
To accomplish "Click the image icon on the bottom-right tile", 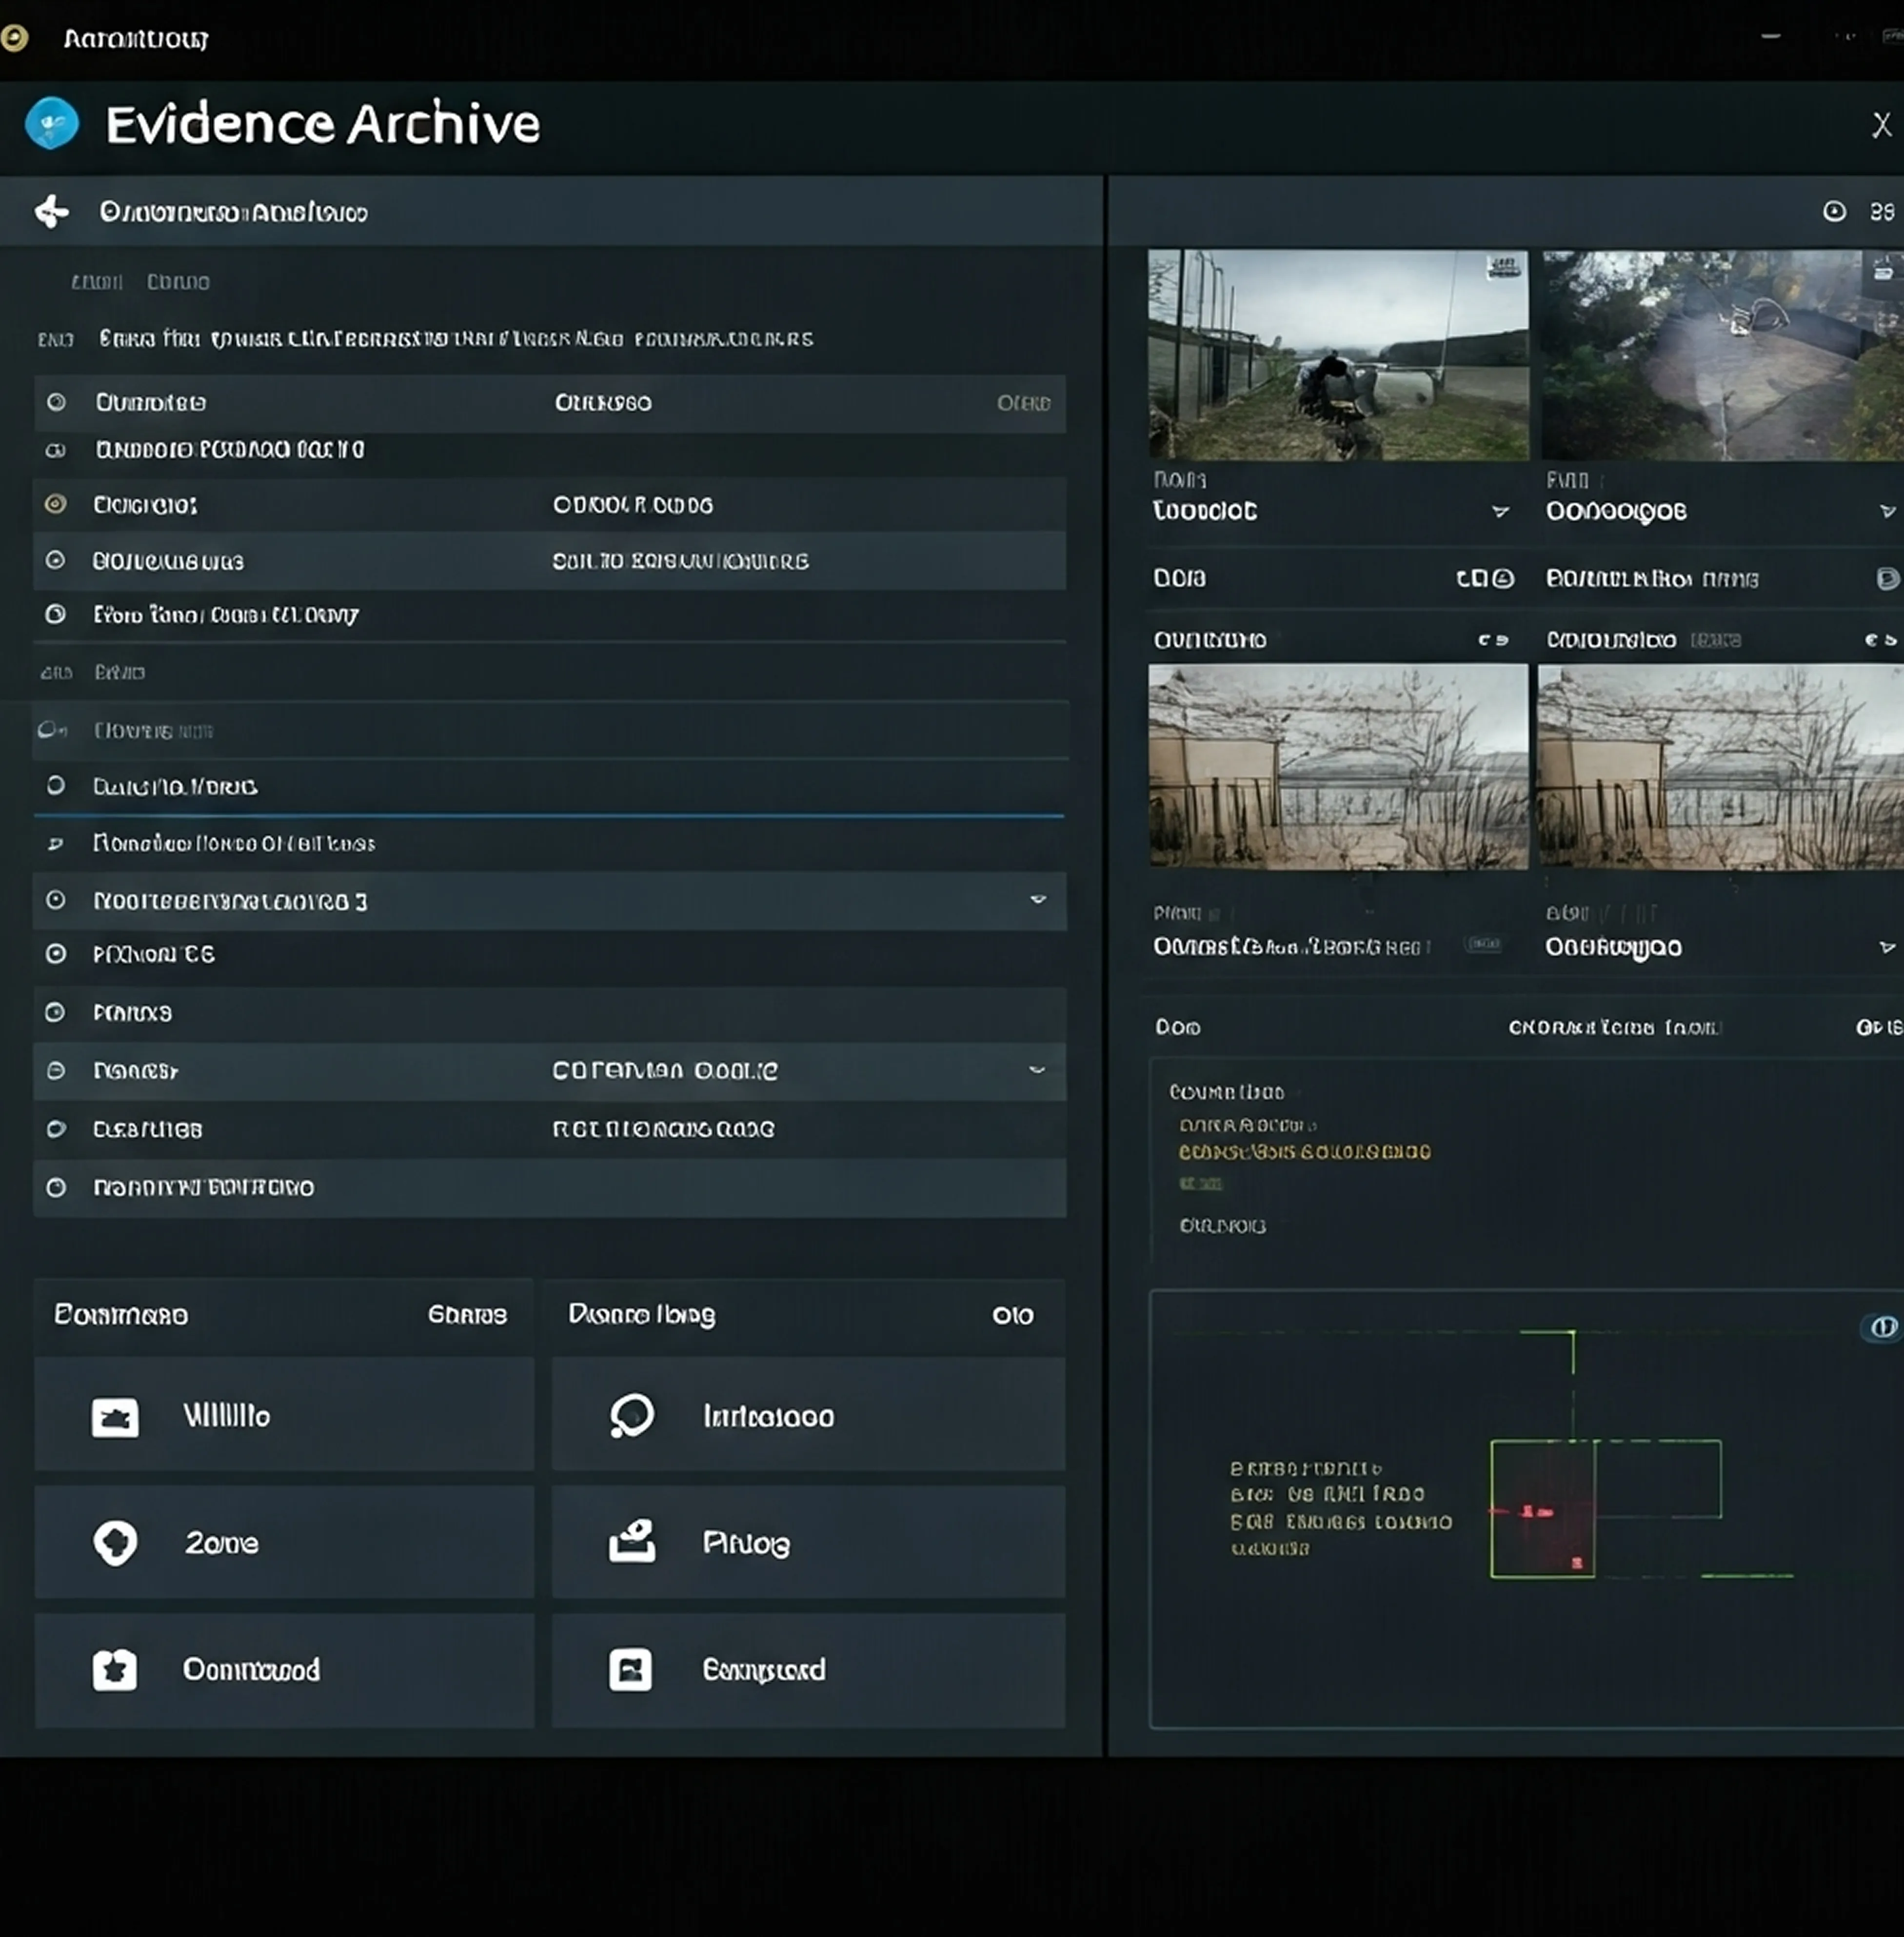I will tap(631, 1670).
